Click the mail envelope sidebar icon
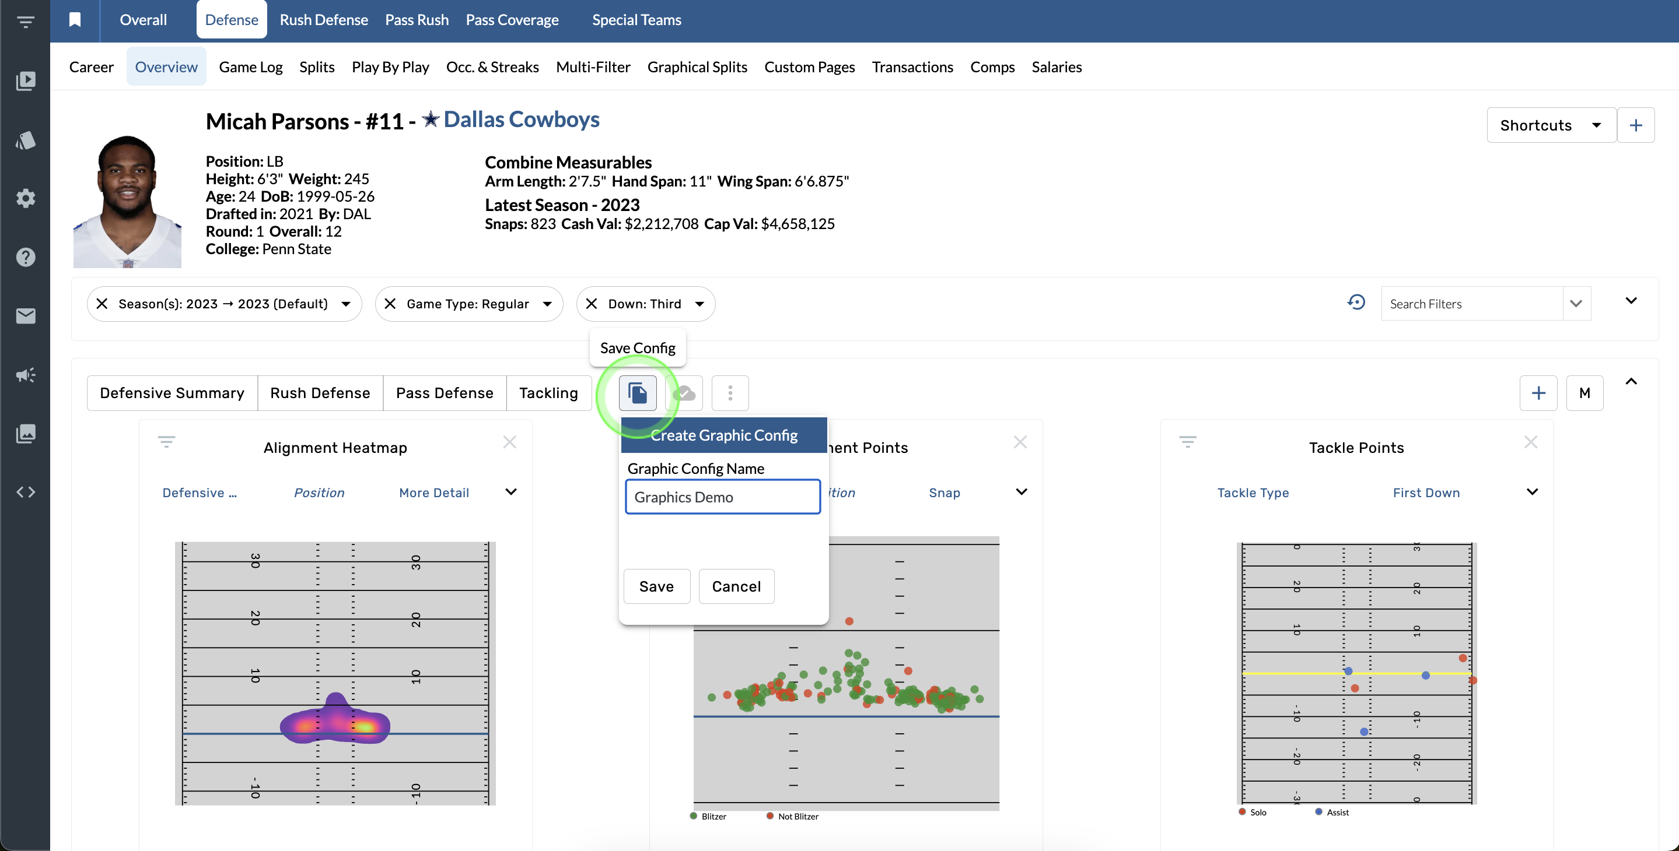 (x=26, y=316)
